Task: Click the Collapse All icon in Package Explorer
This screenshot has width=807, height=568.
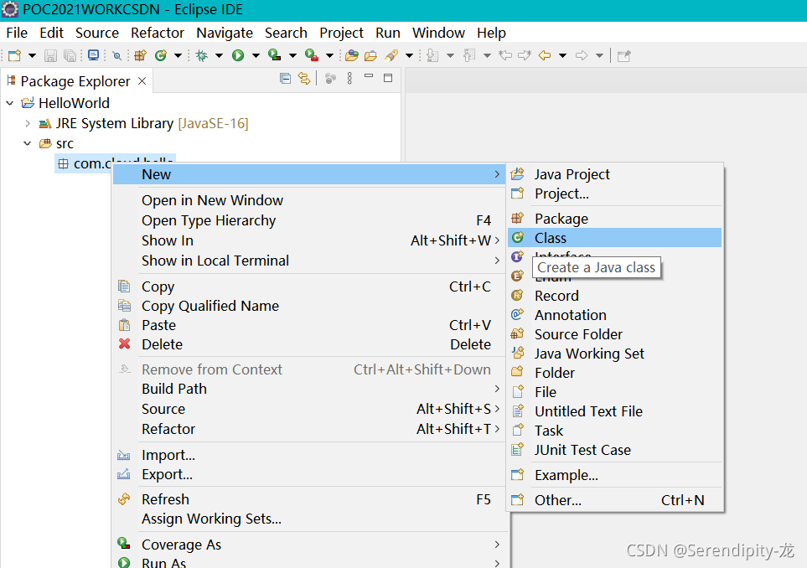Action: point(285,78)
